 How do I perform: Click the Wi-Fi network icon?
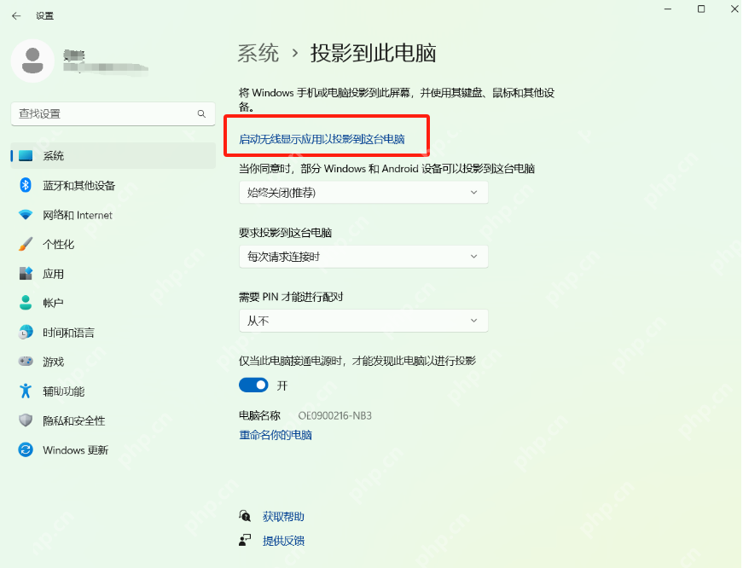[x=26, y=215]
